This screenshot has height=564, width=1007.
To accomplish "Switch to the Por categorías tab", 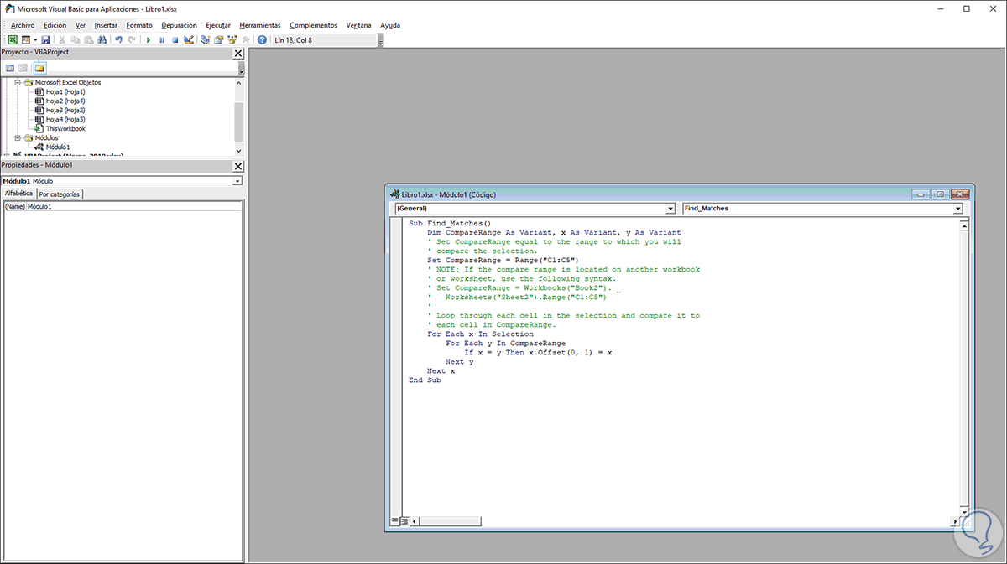I will pos(60,194).
